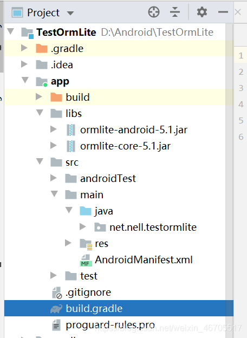247x338 pixels.
Task: Click the libs folder icon
Action: 56,113
